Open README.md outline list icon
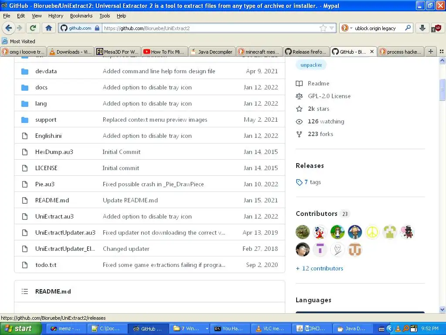Image resolution: width=446 pixels, height=335 pixels. click(x=25, y=291)
